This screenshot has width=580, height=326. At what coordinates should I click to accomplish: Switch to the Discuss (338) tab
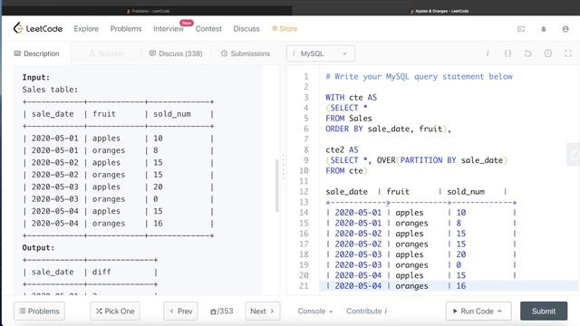(176, 53)
